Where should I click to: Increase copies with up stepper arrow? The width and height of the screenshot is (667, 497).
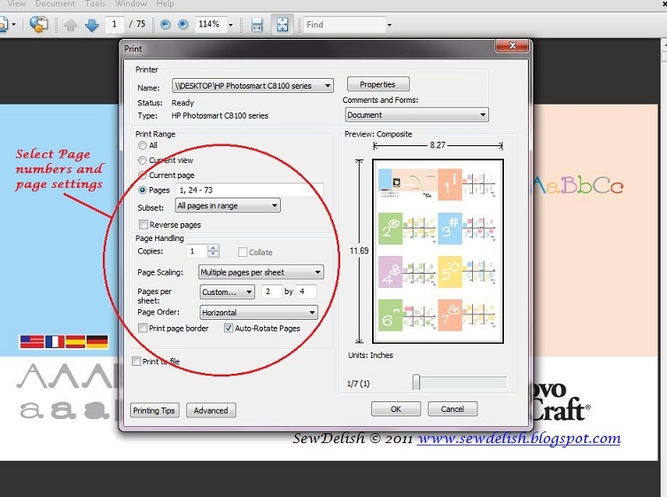pyautogui.click(x=213, y=248)
